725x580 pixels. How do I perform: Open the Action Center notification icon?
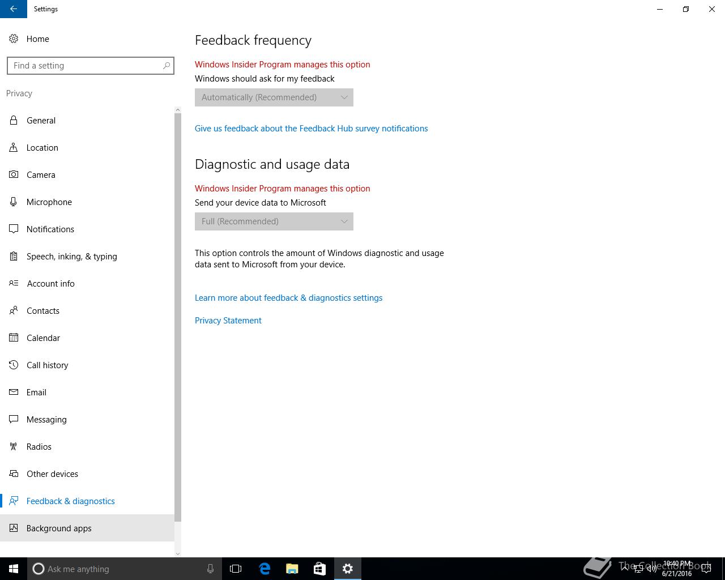706,569
